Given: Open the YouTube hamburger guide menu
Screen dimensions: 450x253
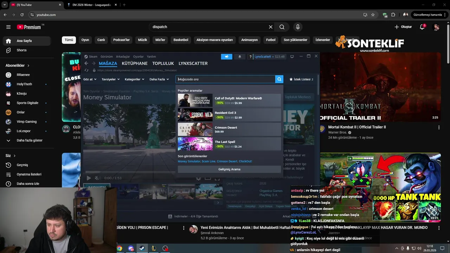Looking at the screenshot, I should click(x=8, y=27).
